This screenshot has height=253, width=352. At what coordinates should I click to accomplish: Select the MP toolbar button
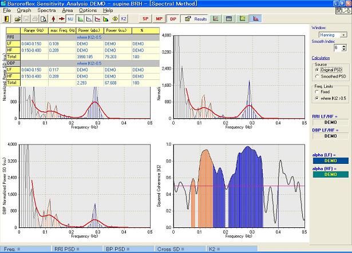pyautogui.click(x=159, y=19)
